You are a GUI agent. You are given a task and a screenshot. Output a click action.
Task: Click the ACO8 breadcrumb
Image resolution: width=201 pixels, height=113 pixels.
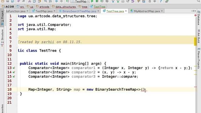tap(8, 7)
